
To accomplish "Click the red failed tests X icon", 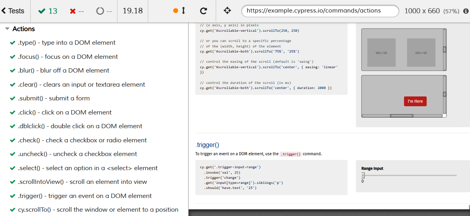I will [72, 11].
